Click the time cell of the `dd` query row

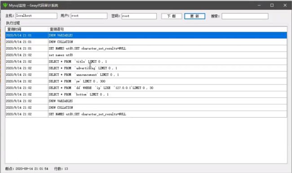click(27, 88)
